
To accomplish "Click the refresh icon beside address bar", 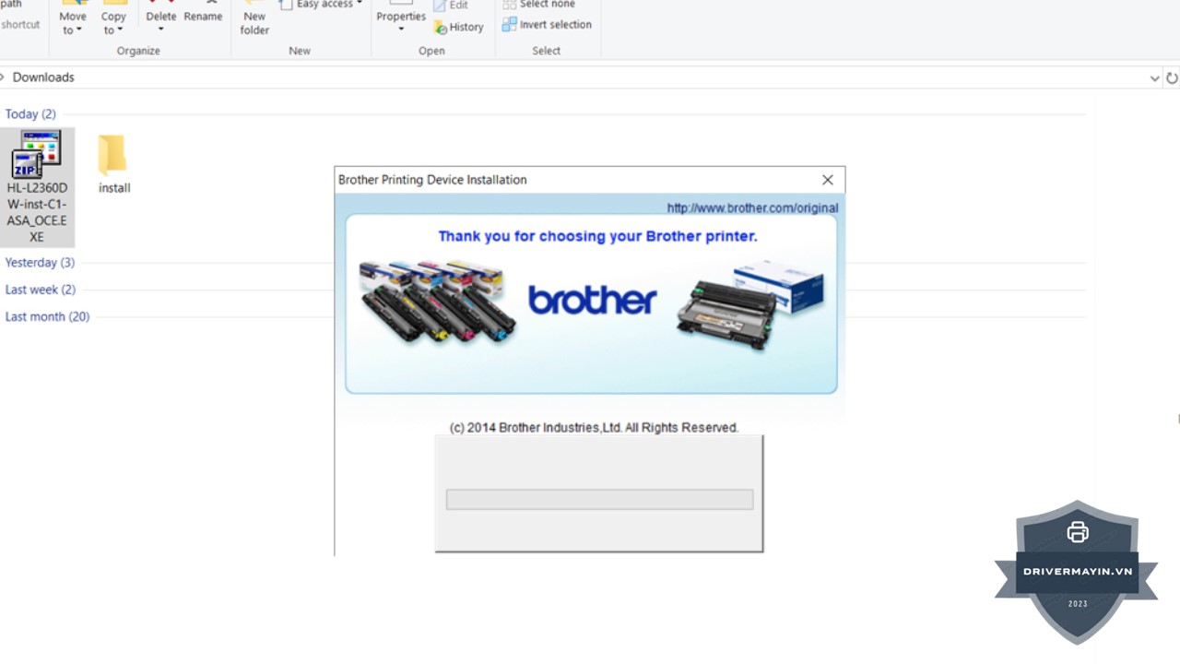I will coord(1172,78).
